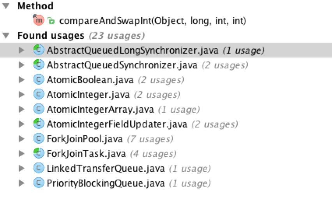Select compareAndSwapInt(Object, long, int, int) method
The height and width of the screenshot is (199, 332).
coord(152,21)
